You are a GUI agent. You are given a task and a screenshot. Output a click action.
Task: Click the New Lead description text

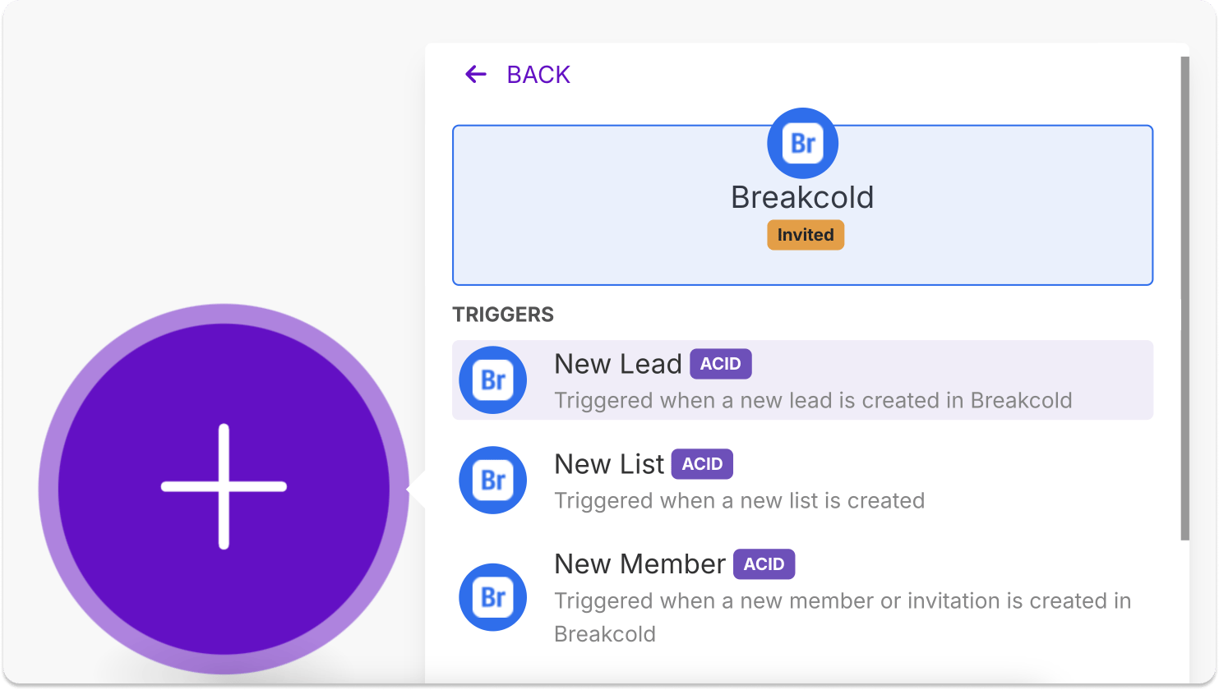pyautogui.click(x=813, y=400)
